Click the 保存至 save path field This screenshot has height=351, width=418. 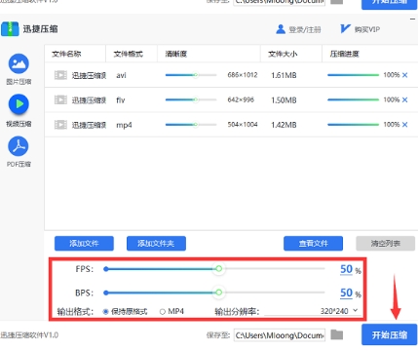[280, 334]
